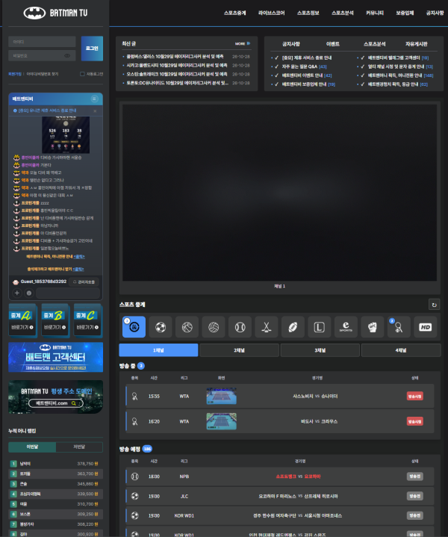Refresh the sports broadcast list
The height and width of the screenshot is (537, 448).
[x=434, y=305]
